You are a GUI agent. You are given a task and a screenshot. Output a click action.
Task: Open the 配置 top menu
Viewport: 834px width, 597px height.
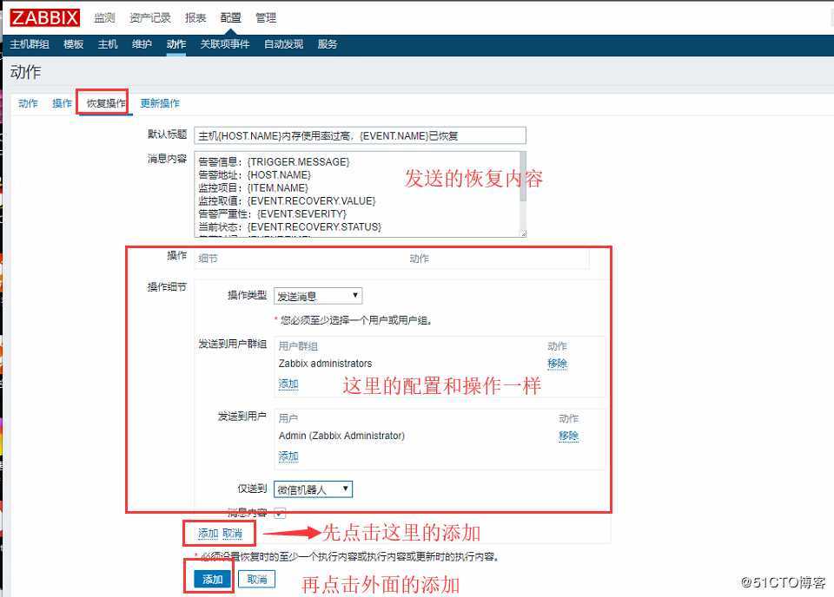click(230, 17)
